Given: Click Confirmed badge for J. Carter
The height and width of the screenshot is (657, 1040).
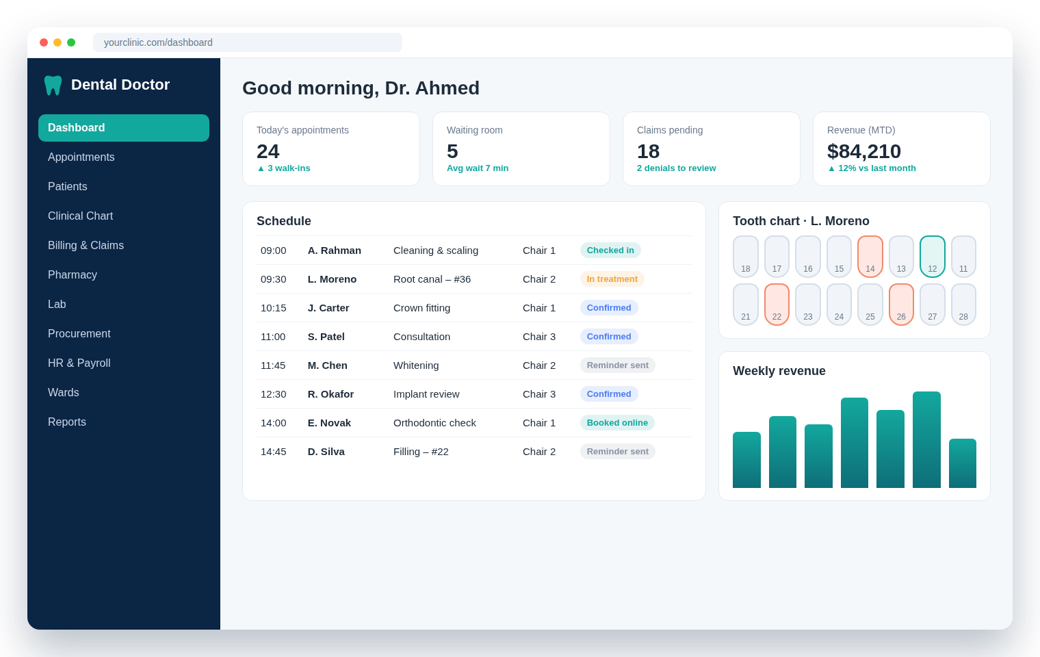Looking at the screenshot, I should point(609,308).
